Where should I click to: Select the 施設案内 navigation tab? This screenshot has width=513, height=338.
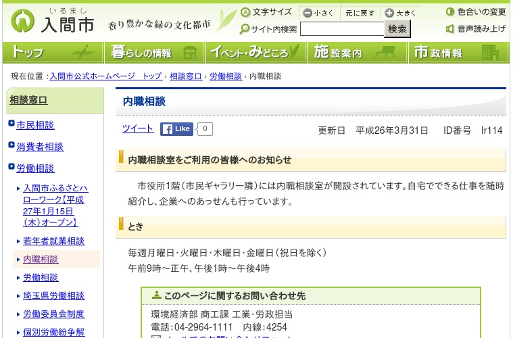[x=357, y=53]
